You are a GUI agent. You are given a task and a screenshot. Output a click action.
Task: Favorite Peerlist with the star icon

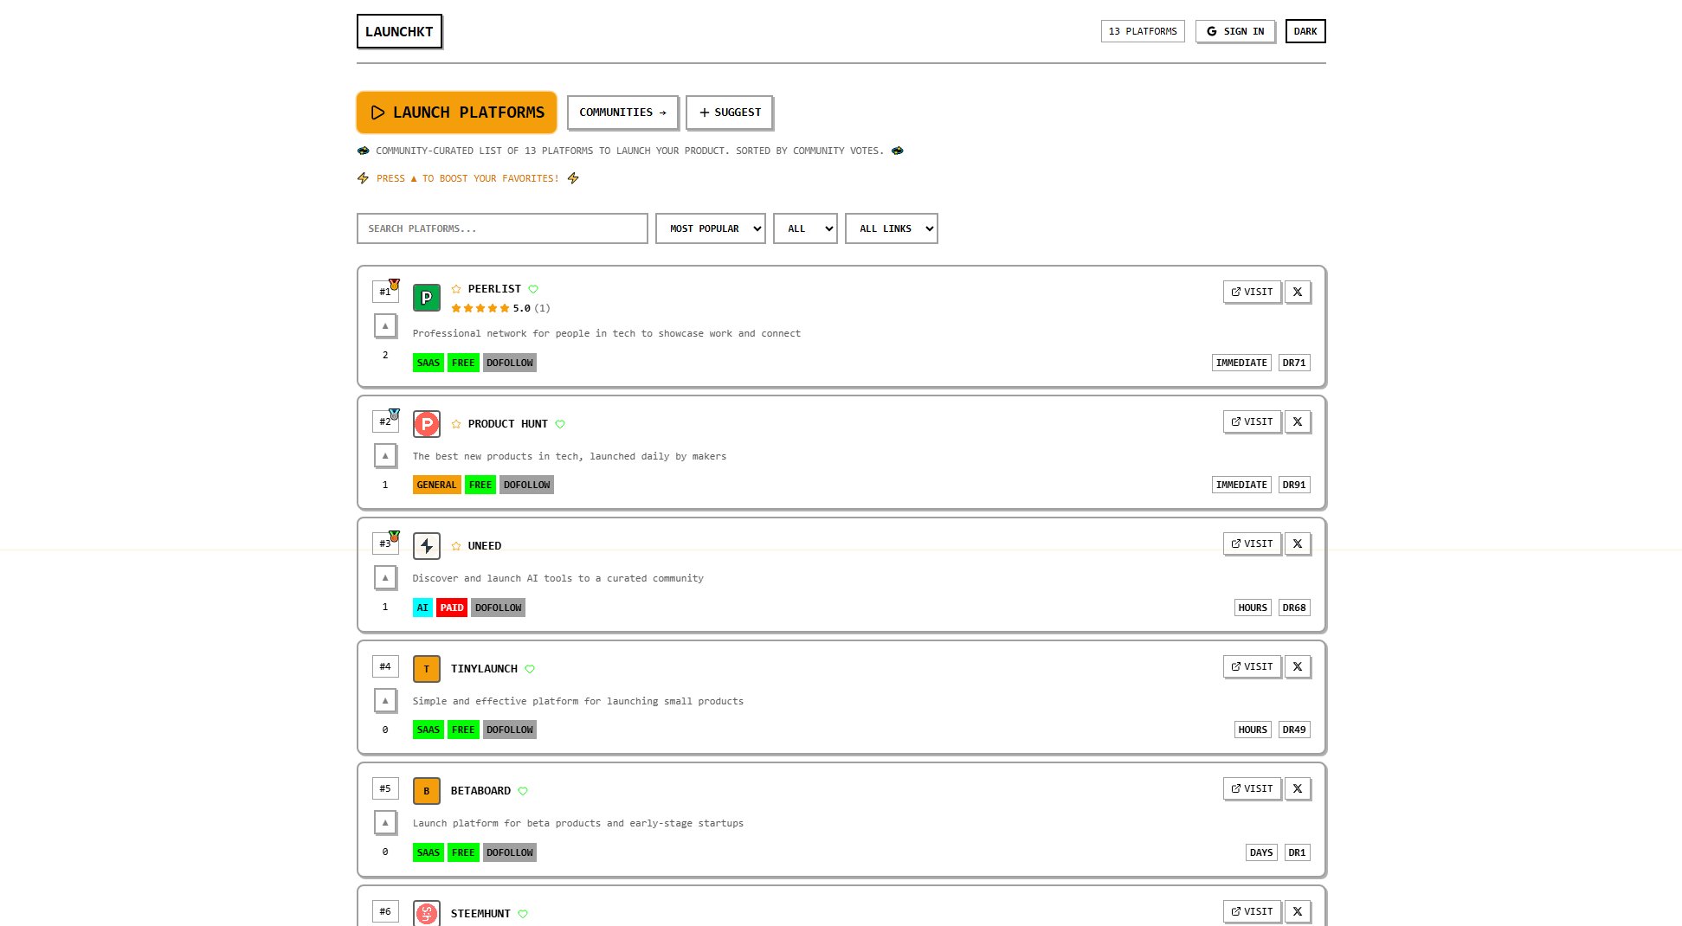click(x=456, y=289)
